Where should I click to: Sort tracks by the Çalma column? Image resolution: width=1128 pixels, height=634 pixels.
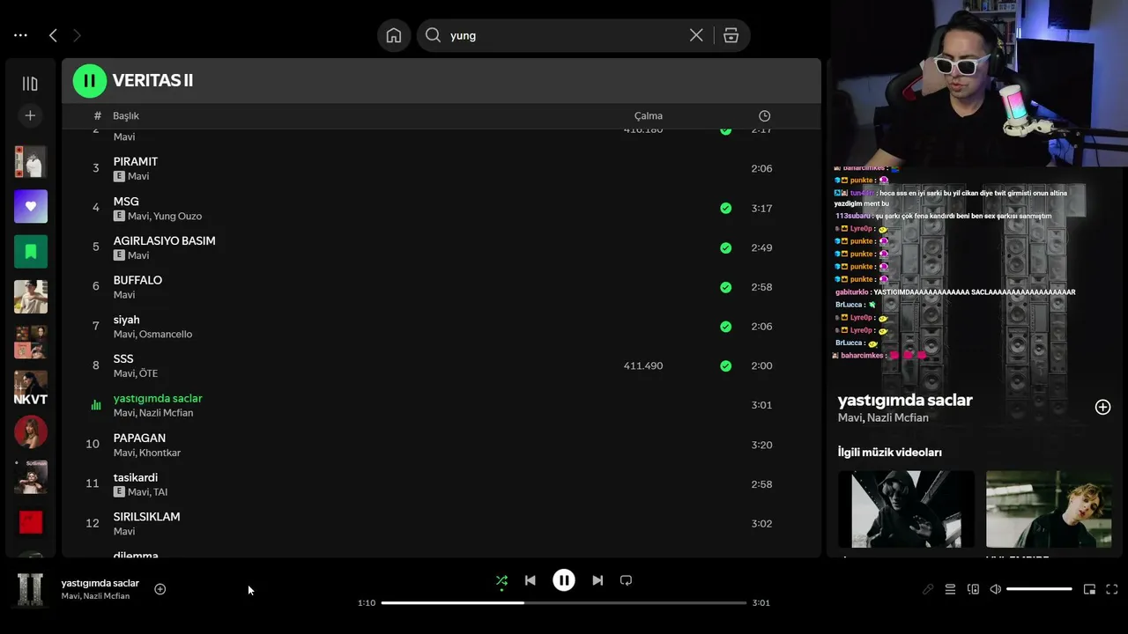[649, 116]
